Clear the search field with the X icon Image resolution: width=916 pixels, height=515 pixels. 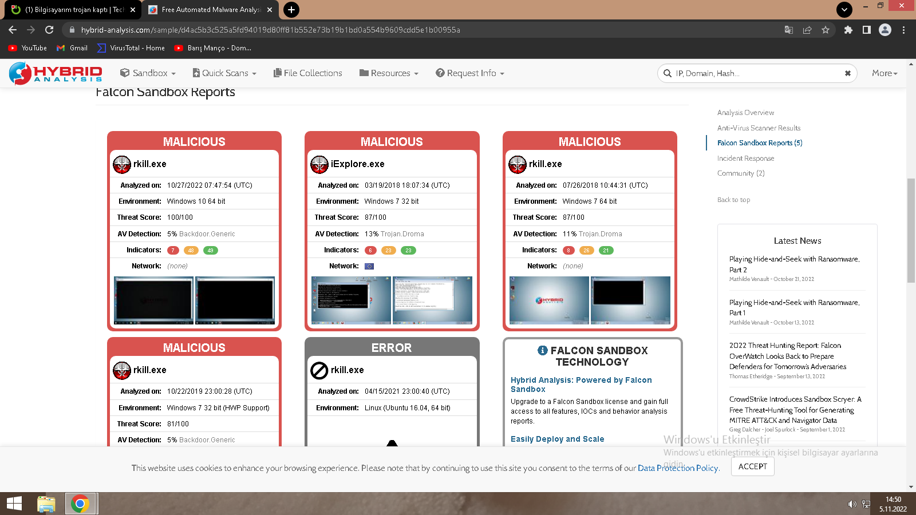click(x=848, y=73)
